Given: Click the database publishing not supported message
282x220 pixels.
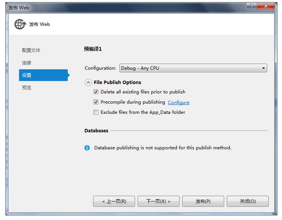Looking at the screenshot, I should tap(163, 148).
